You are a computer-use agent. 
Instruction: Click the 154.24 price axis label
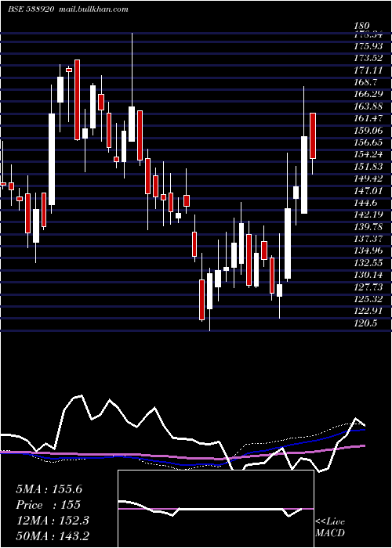tap(368, 154)
